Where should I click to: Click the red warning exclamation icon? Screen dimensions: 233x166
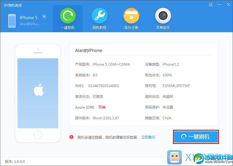coord(71,137)
